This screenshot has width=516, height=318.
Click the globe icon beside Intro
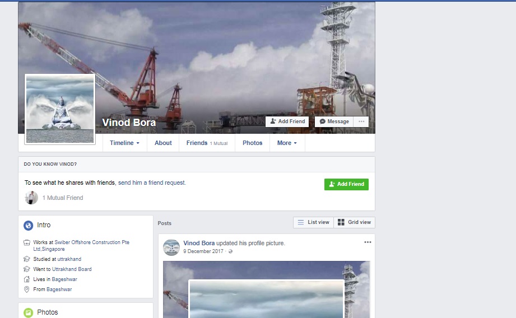(x=29, y=225)
